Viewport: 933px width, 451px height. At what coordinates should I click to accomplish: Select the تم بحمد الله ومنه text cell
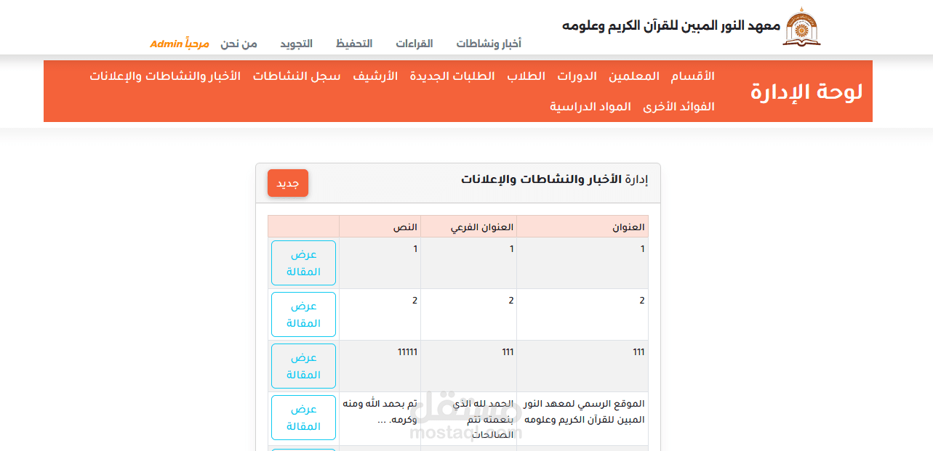tap(380, 418)
